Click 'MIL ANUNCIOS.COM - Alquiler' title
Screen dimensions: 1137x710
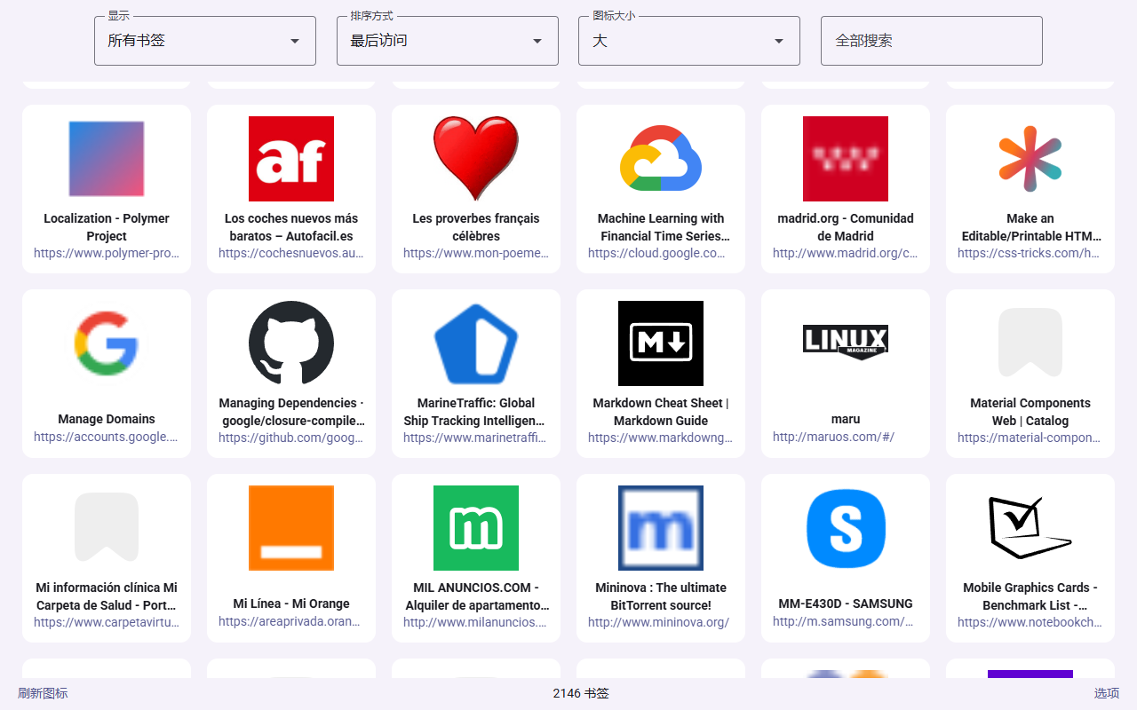pyautogui.click(x=476, y=596)
